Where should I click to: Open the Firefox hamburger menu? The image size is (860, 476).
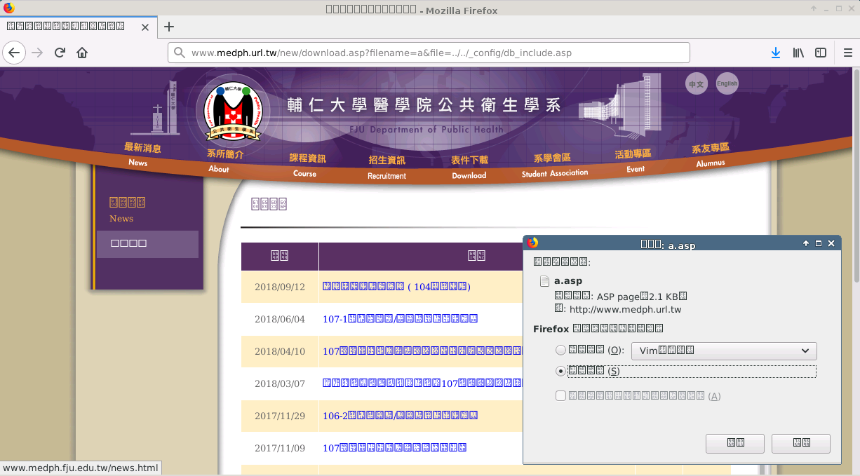pyautogui.click(x=847, y=53)
